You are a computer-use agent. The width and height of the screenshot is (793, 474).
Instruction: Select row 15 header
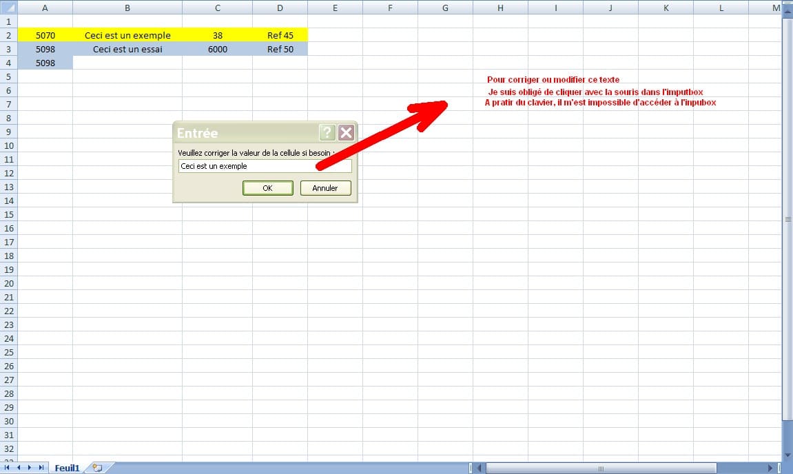(8, 214)
